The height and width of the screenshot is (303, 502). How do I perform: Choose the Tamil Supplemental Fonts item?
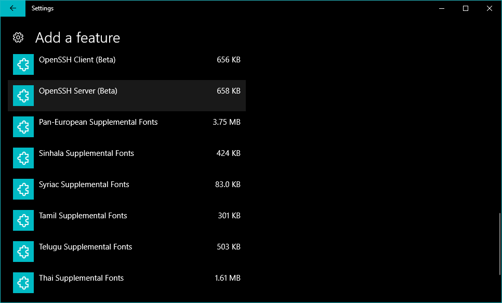click(83, 216)
